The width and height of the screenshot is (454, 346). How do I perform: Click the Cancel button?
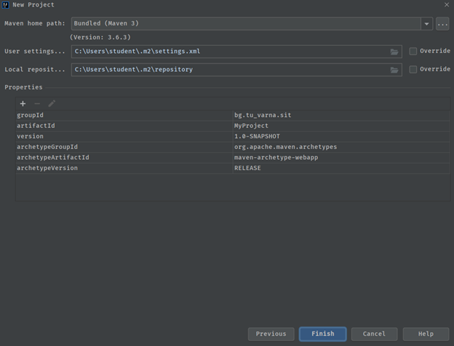point(374,334)
